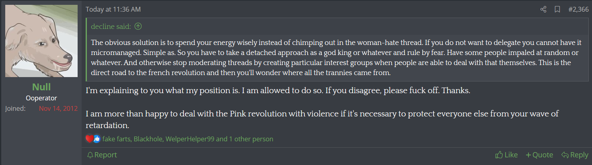Click the thumbs-up icon of the Like button
Viewport: 592px width, 165px height.
[x=499, y=155]
